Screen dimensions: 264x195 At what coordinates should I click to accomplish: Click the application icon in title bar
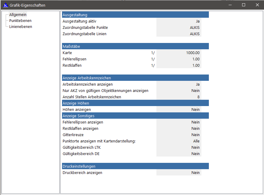pos(5,5)
